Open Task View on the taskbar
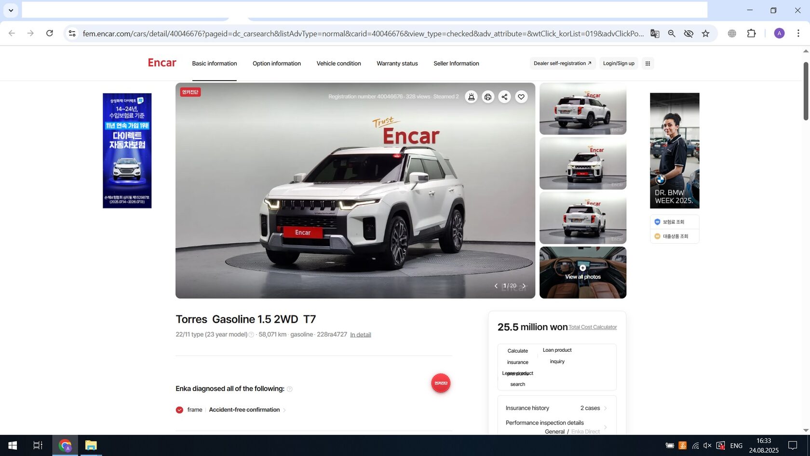Viewport: 810px width, 456px height. tap(38, 445)
